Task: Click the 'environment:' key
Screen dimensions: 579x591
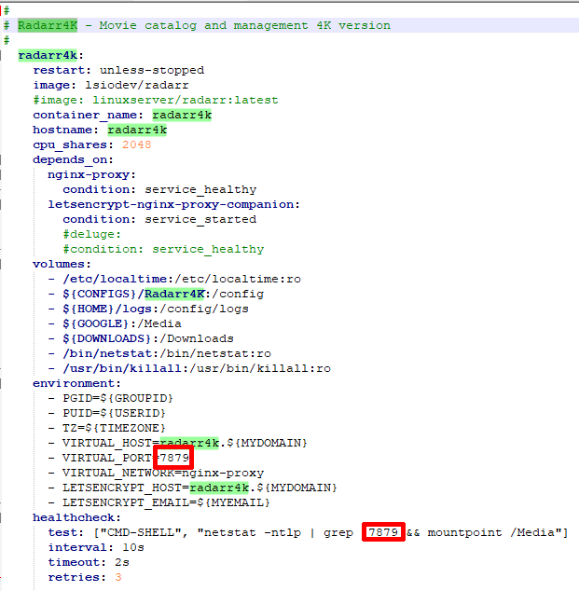Action: point(76,383)
